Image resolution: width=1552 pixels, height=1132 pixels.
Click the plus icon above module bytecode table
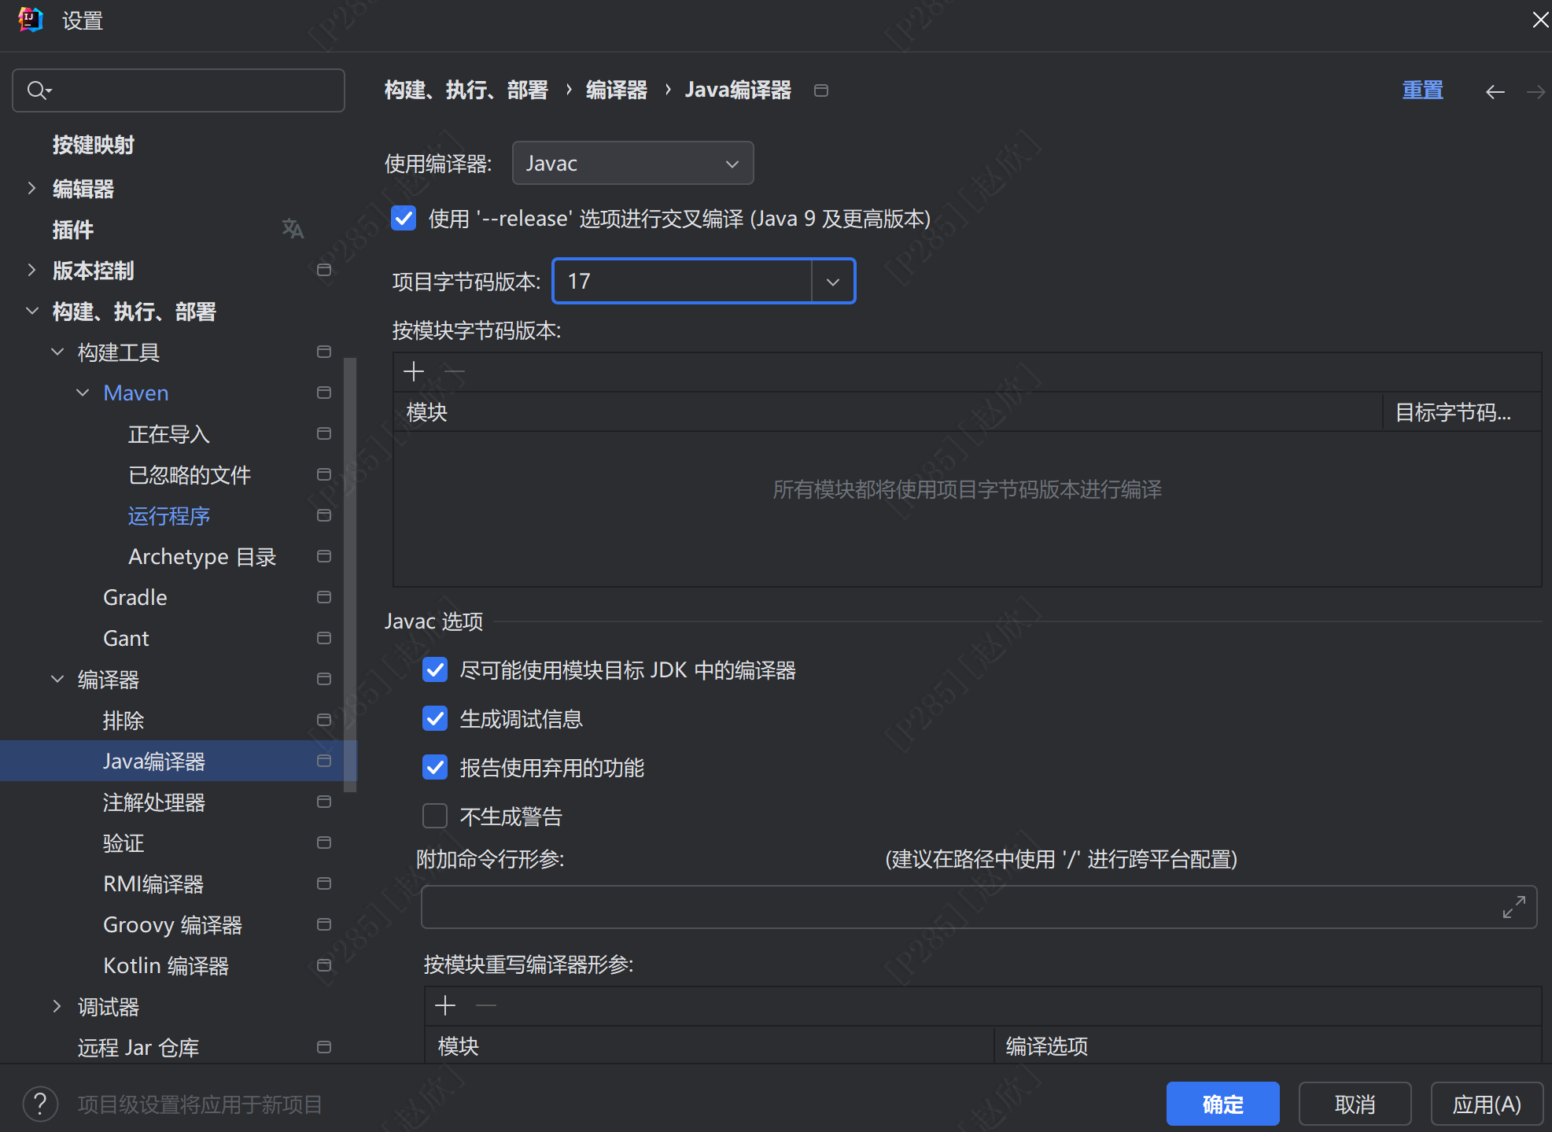click(x=414, y=371)
